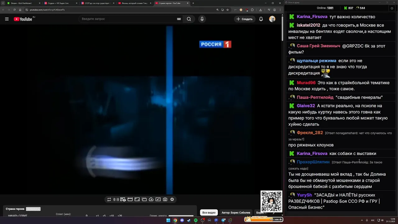Viewport: 398px width, 224px height.
Task: Open щупальце режима username in chat
Action: coord(317,61)
